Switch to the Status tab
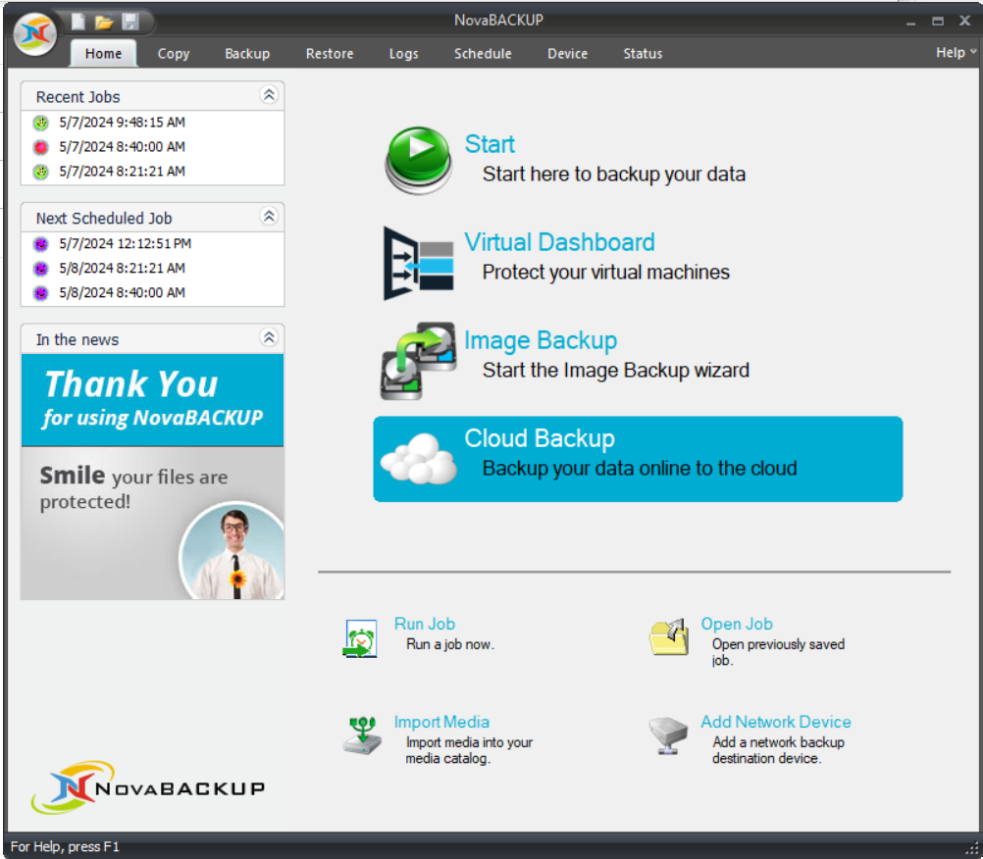Image resolution: width=983 pixels, height=859 pixels. coord(643,54)
